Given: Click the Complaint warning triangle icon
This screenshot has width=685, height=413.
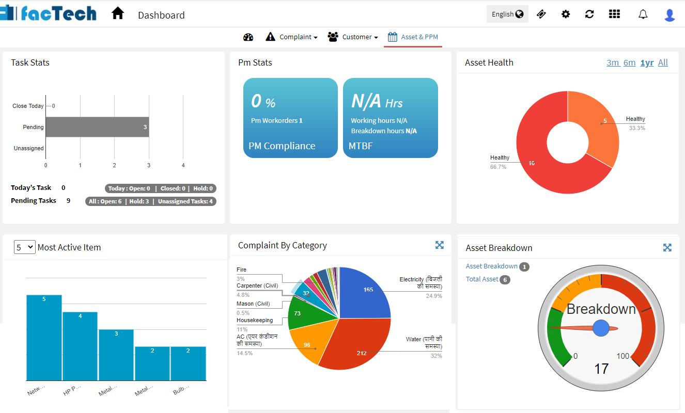Looking at the screenshot, I should tap(271, 37).
